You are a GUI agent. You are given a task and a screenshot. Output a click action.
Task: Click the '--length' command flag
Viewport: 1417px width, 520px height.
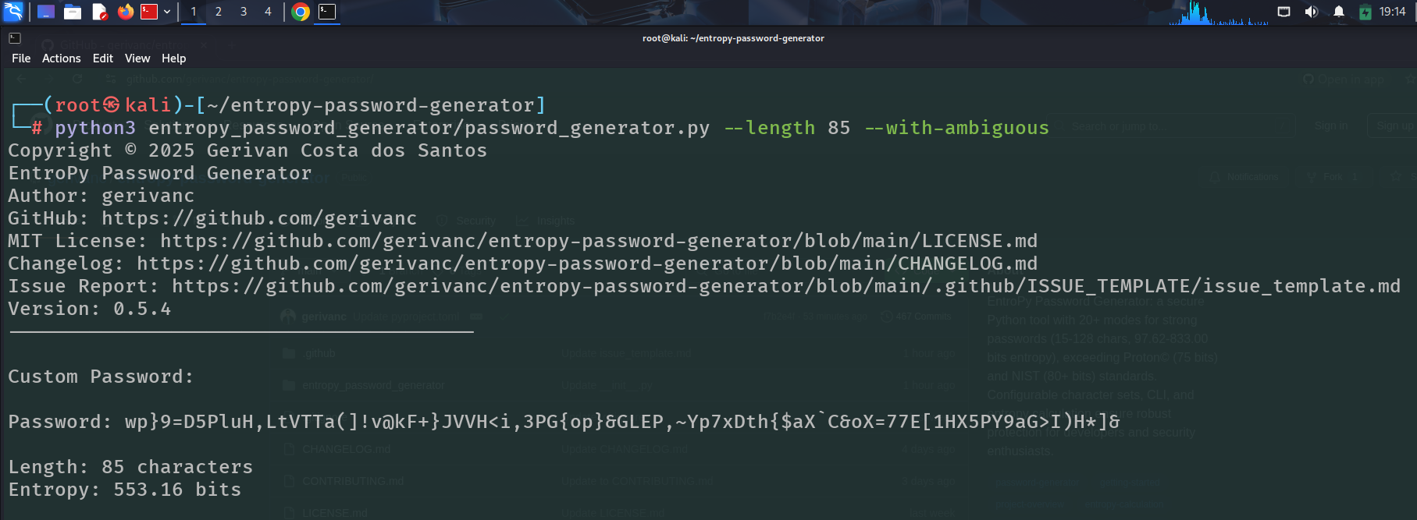(x=770, y=128)
